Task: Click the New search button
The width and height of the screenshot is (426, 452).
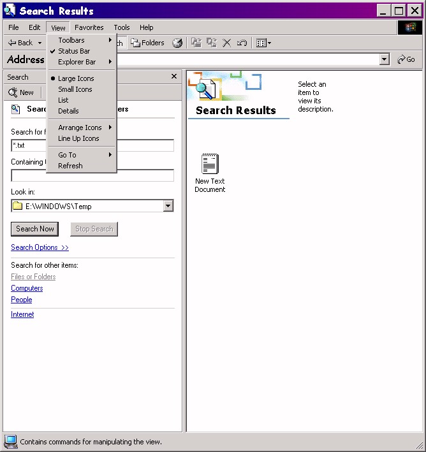Action: [x=21, y=92]
